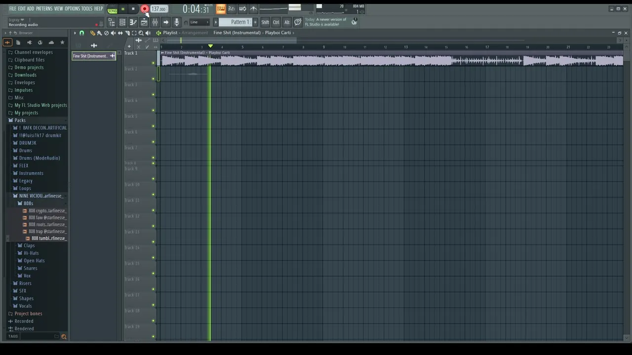
Task: Select the Slice tool in playlist
Action: click(127, 33)
